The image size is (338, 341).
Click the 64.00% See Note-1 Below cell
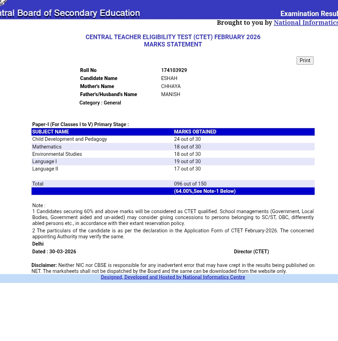pos(205,191)
